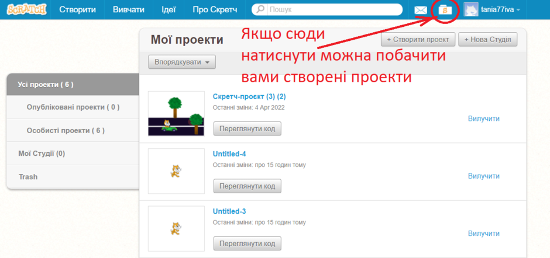Open the Скретч-проєкт car and trees thumbnail
This screenshot has height=258, width=550.
pos(176,113)
